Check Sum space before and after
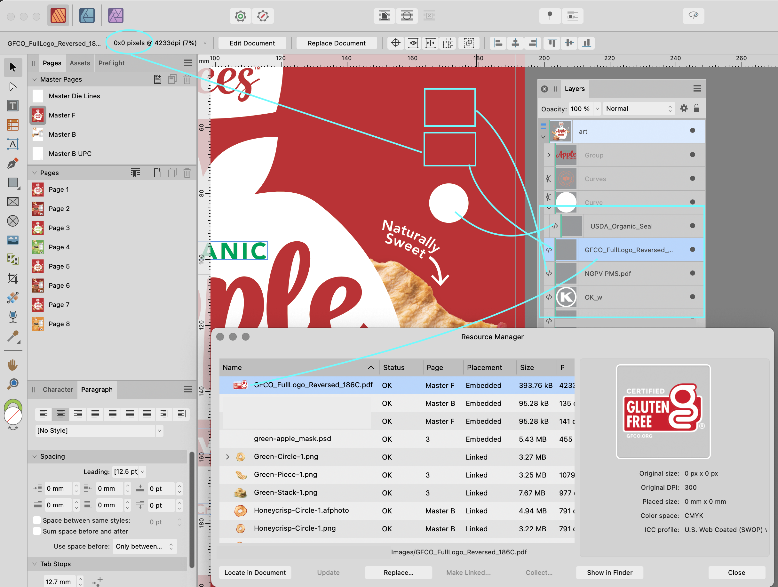Viewport: 778px width, 587px height. 36,531
